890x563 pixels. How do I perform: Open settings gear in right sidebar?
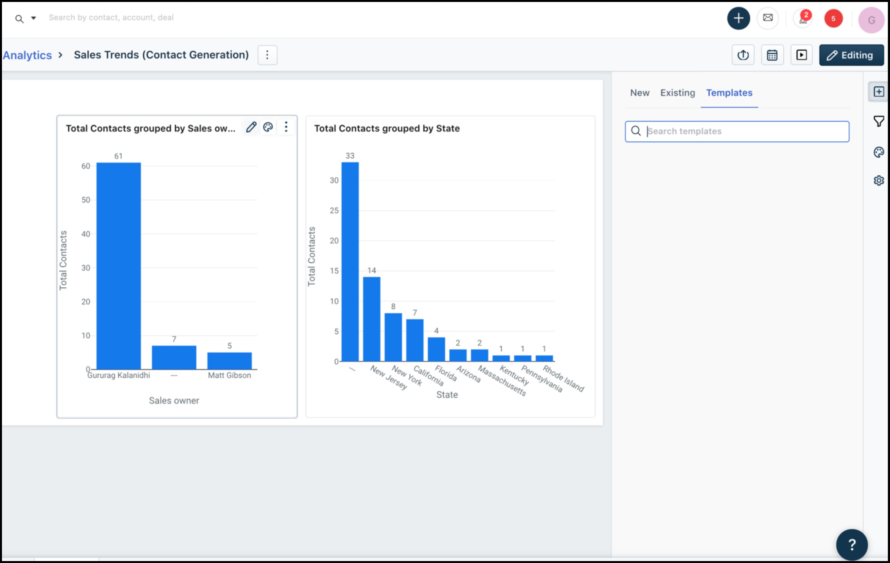tap(879, 181)
